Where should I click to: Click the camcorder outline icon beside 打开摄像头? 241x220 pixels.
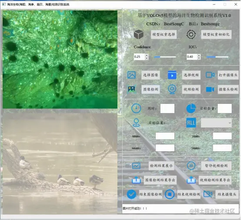point(210,75)
